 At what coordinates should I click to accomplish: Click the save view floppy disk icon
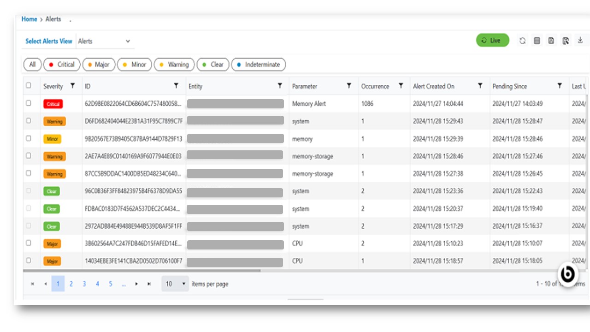tap(551, 41)
